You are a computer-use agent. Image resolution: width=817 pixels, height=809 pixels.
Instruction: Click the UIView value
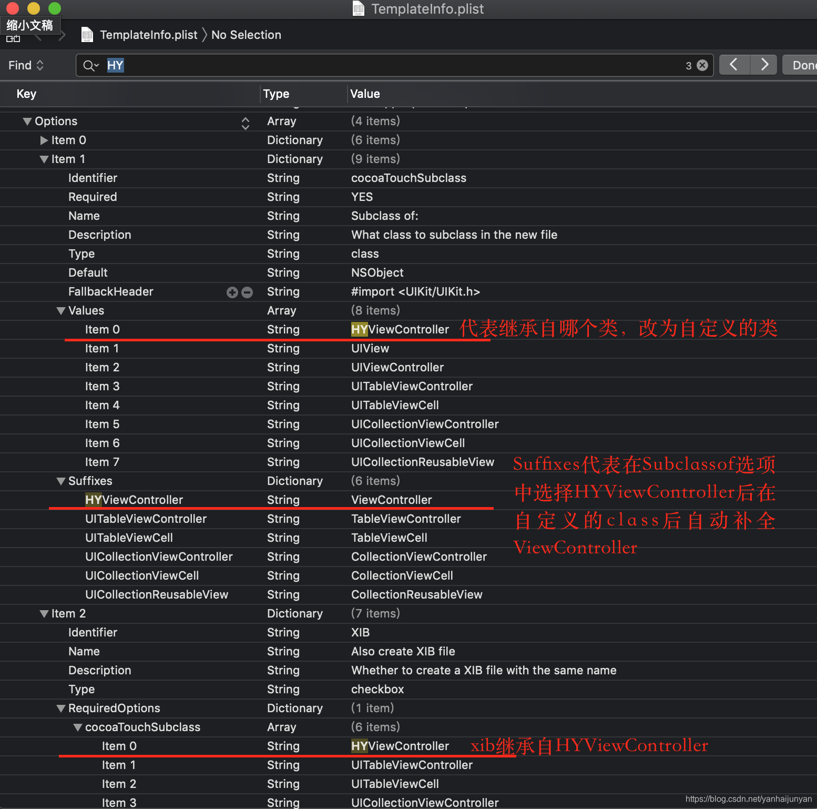click(x=370, y=349)
